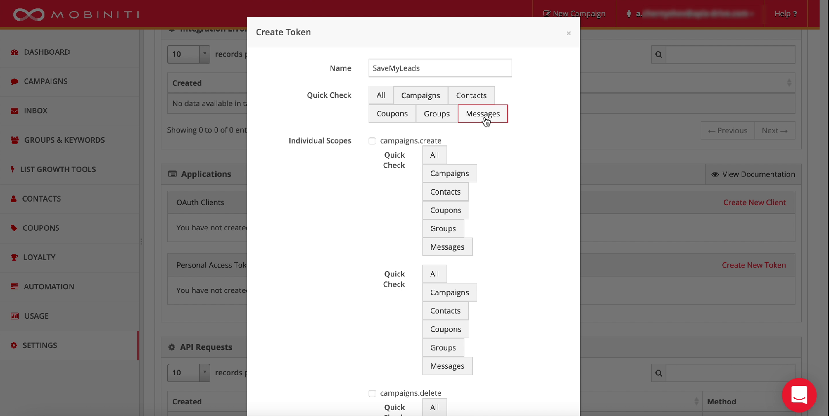
Task: Open the Help menu
Action: [x=786, y=14]
